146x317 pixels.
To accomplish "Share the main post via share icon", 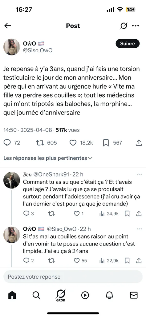I will 139,143.
